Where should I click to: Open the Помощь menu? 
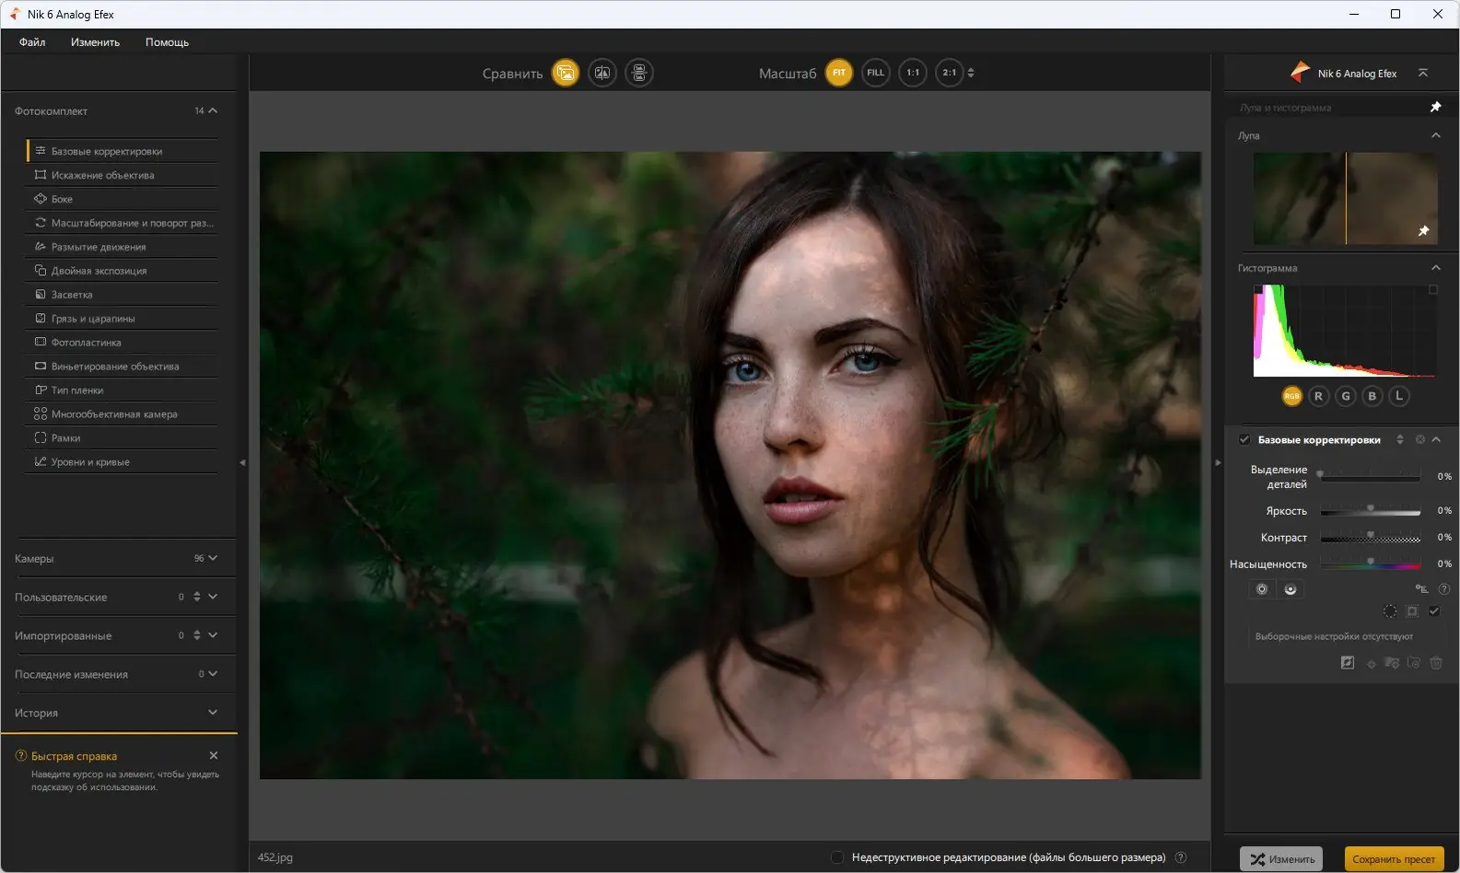(167, 42)
